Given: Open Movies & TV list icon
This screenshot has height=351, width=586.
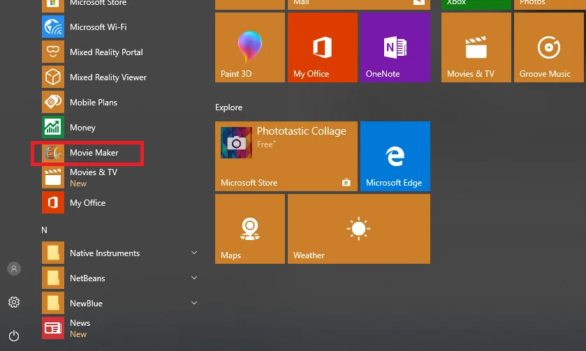Looking at the screenshot, I should coord(52,177).
